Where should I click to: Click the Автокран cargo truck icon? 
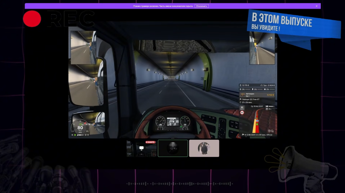[x=242, y=95]
